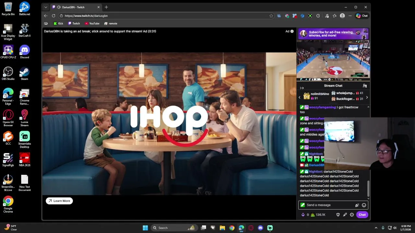Click the ad info icon
This screenshot has height=233, width=415.
292,31
